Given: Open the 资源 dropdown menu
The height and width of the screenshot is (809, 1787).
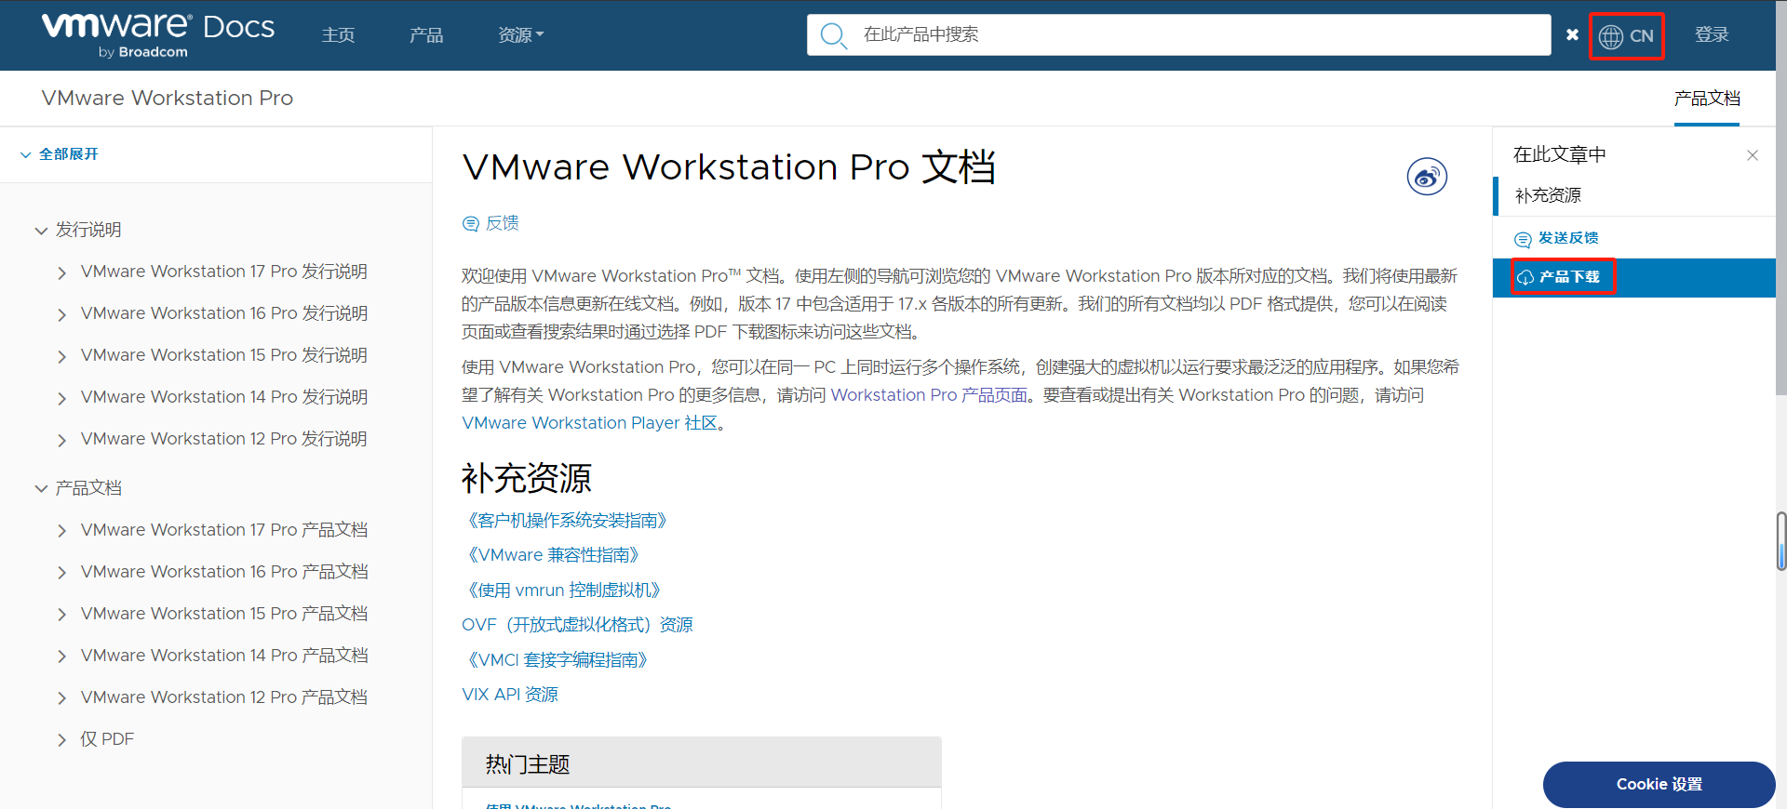Looking at the screenshot, I should point(520,35).
